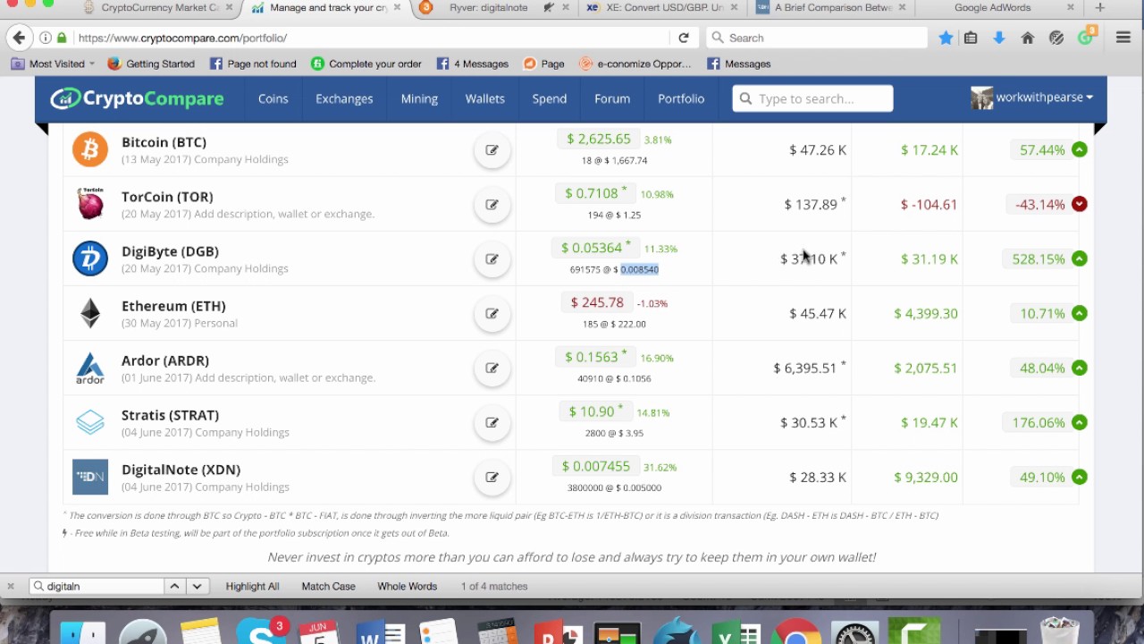Click the Bitcoin (BTC) coin name
The width and height of the screenshot is (1144, 644).
point(164,142)
